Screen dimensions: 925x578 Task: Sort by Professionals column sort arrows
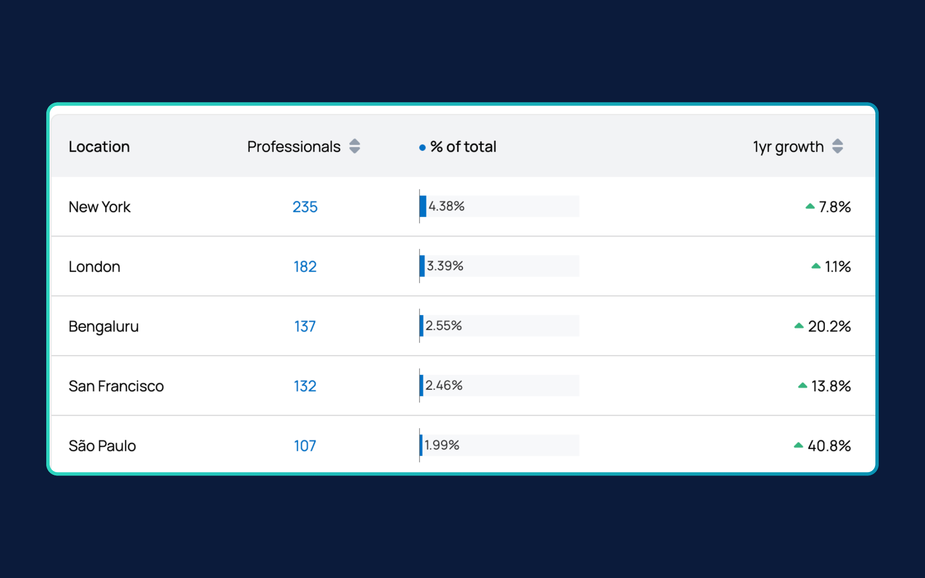pyautogui.click(x=355, y=146)
